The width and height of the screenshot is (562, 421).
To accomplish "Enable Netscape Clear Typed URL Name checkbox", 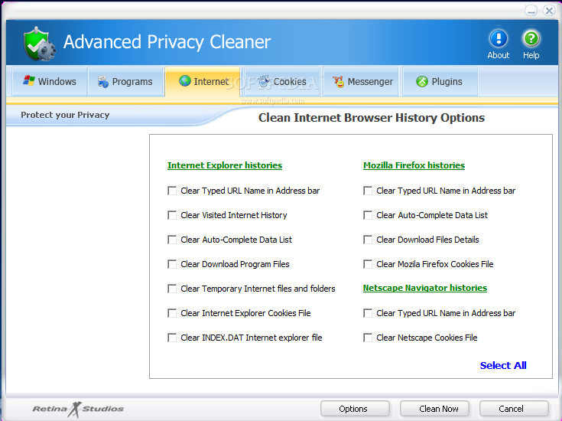I will 368,313.
